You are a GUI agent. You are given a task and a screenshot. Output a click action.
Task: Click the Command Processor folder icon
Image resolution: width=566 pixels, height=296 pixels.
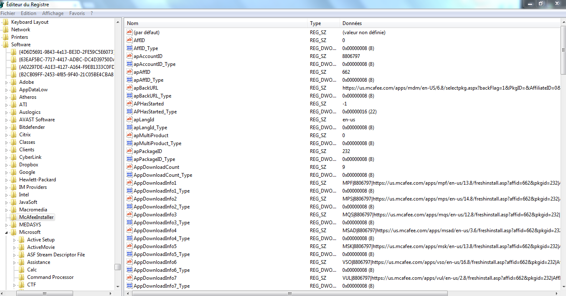coord(21,277)
